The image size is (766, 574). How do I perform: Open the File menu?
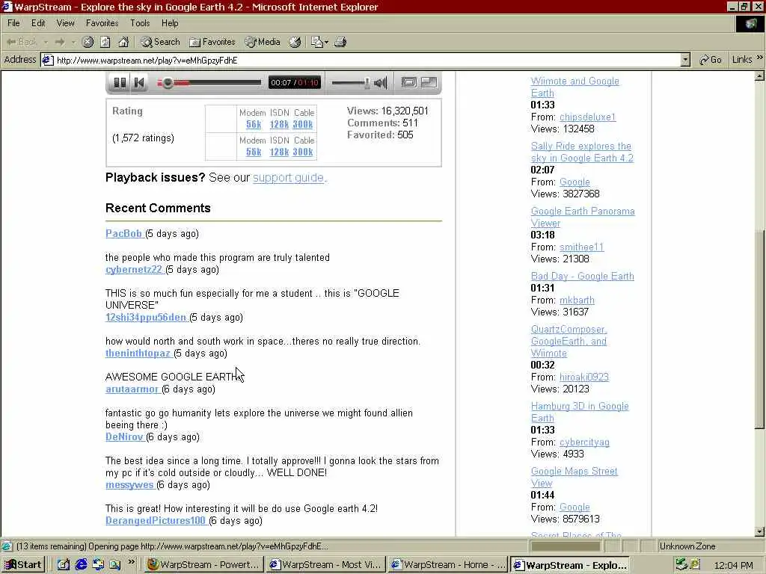[x=13, y=23]
